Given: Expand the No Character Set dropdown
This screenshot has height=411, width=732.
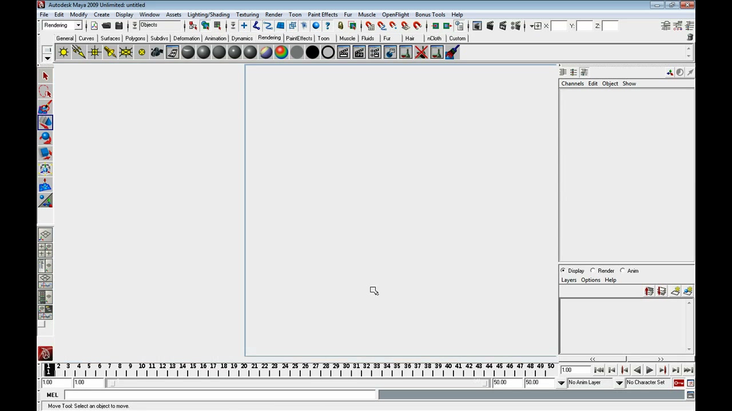Looking at the screenshot, I should tap(648, 382).
